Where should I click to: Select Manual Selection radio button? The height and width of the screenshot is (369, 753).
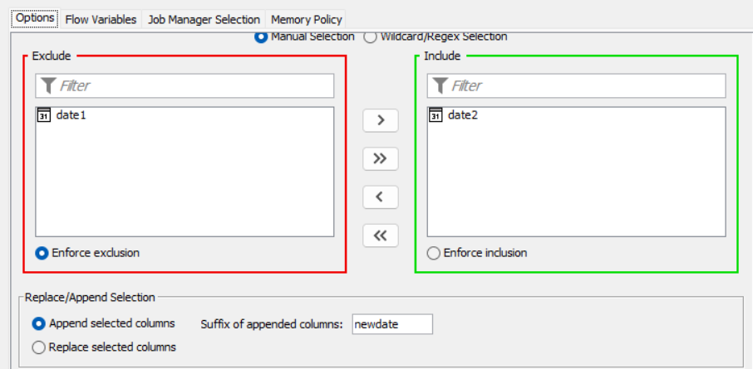click(x=261, y=36)
